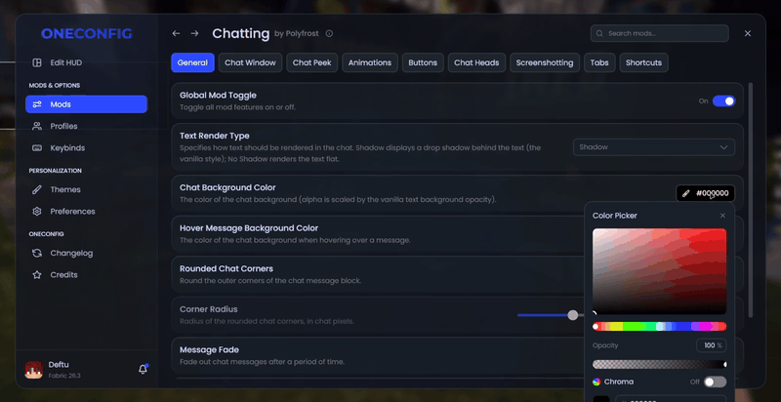The image size is (781, 402).
Task: Switch to the Buttons tab
Action: coord(423,62)
